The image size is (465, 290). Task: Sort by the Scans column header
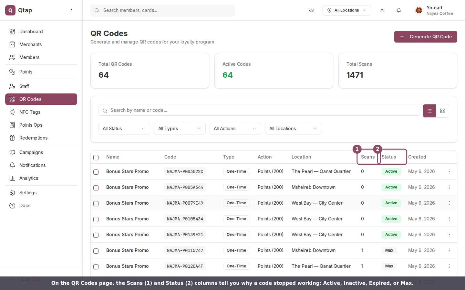[368, 157]
